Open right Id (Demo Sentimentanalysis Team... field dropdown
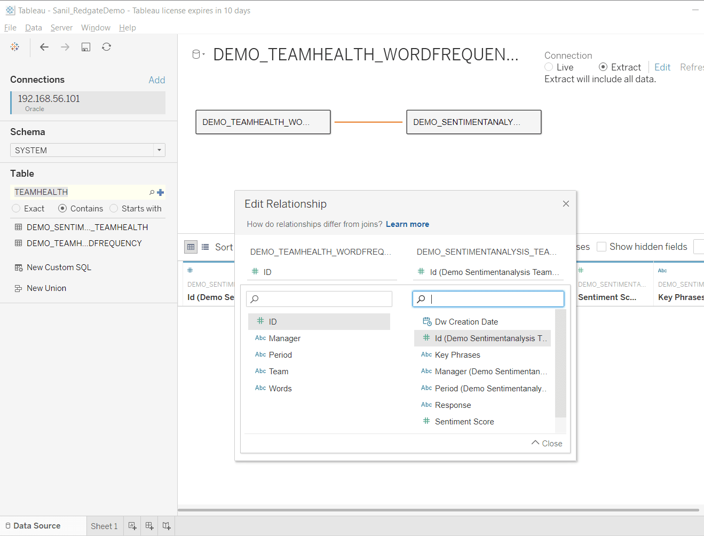704x536 pixels. [488, 272]
